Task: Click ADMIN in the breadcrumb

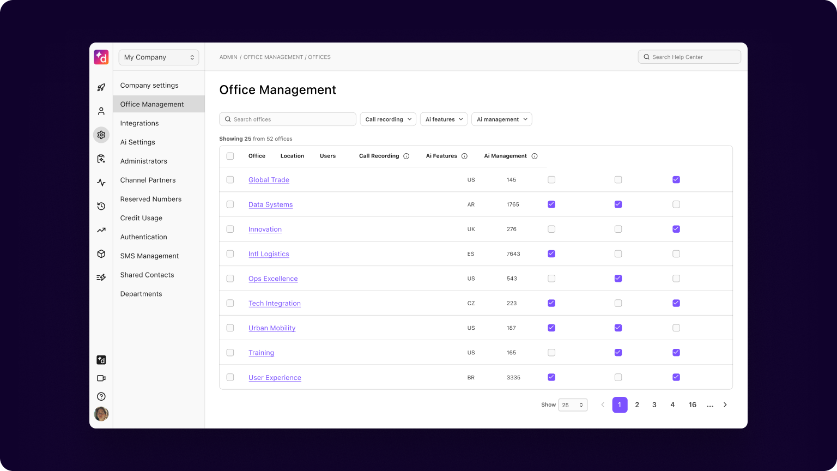Action: coord(228,57)
